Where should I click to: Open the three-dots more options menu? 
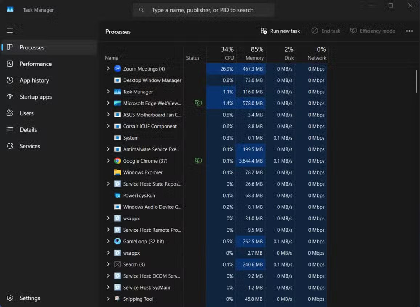[x=409, y=31]
